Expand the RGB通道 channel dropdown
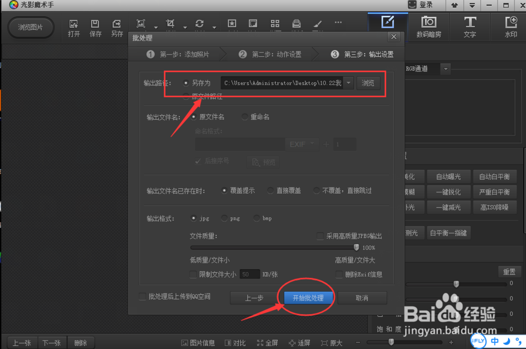This screenshot has height=349, width=526. coord(445,68)
